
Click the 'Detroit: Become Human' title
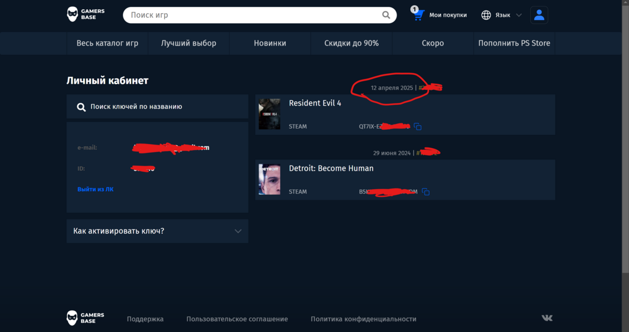point(331,169)
